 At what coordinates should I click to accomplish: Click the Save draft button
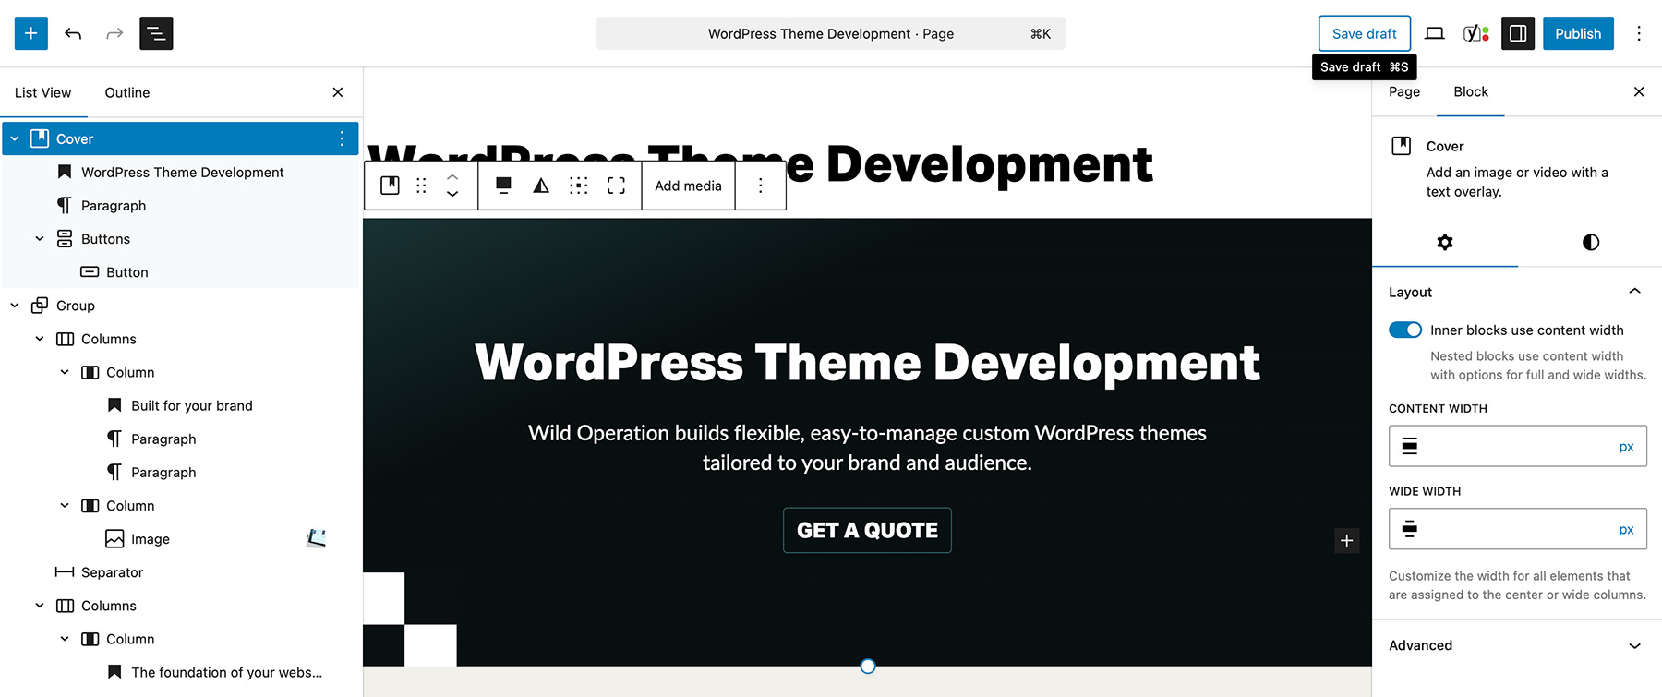[1365, 33]
